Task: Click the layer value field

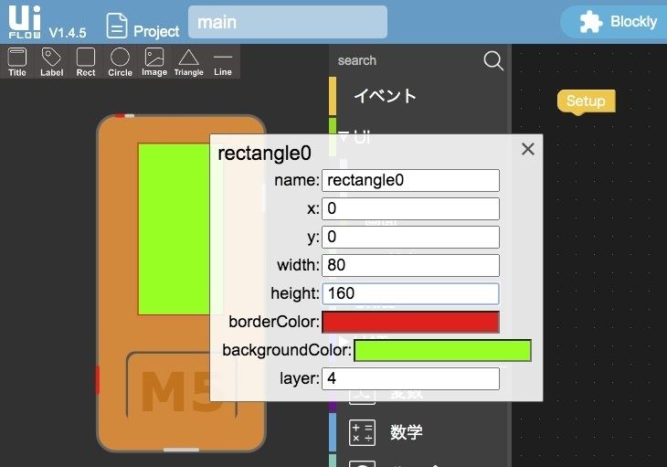Action: 410,378
